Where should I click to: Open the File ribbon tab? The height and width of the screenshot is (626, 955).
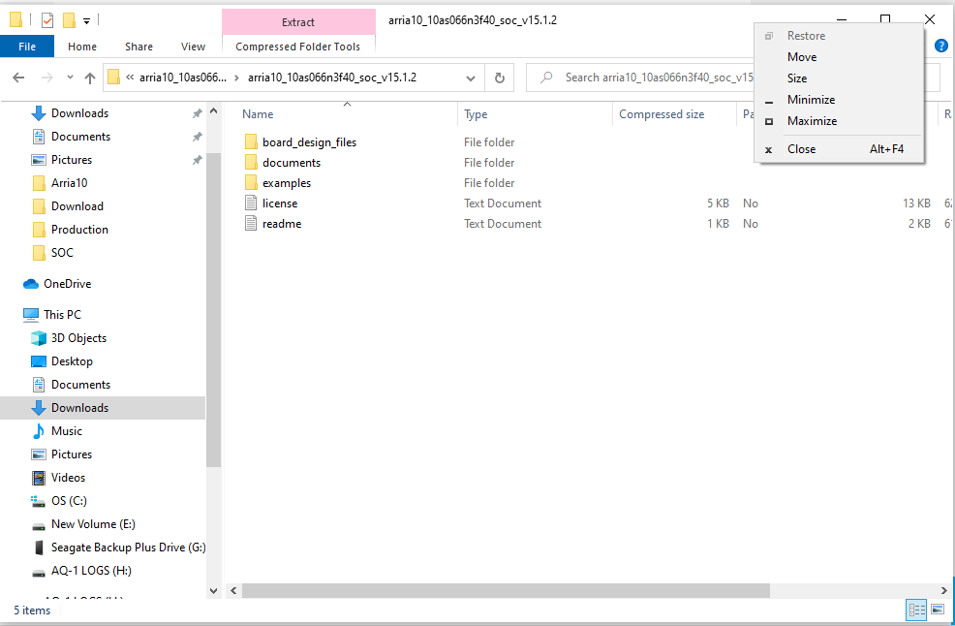(27, 47)
